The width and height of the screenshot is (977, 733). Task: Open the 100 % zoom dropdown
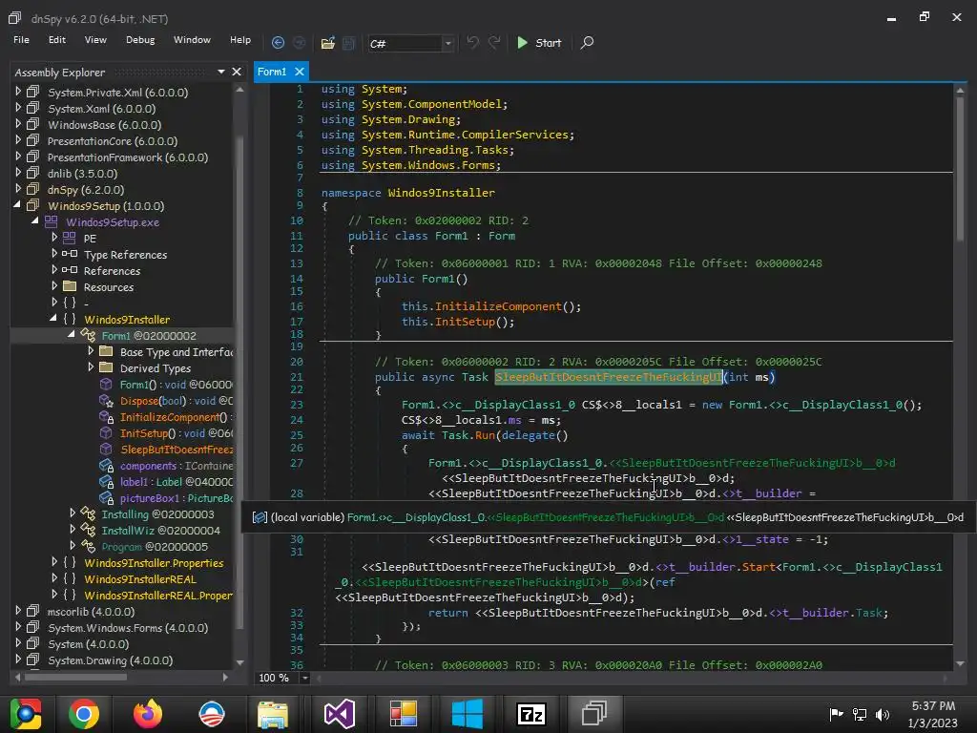pos(304,678)
